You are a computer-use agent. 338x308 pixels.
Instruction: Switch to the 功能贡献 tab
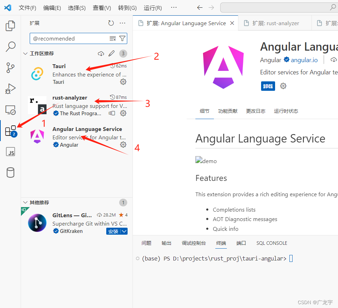point(228,111)
